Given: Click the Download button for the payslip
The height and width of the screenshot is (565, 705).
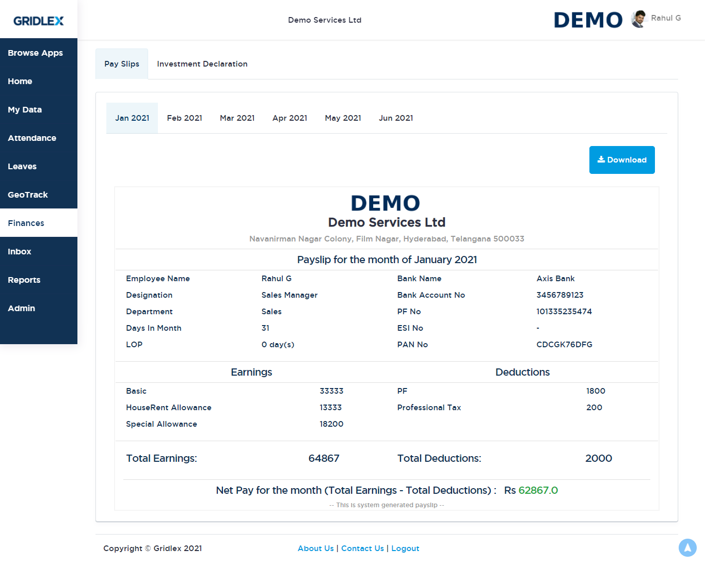Looking at the screenshot, I should click(x=622, y=159).
